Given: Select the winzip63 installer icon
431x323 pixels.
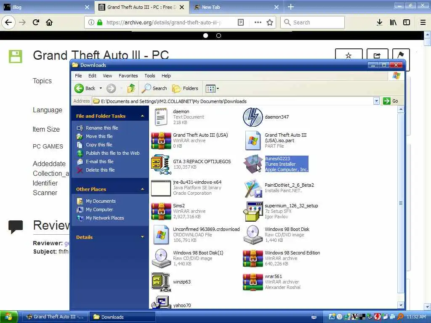Looking at the screenshot, I should click(x=161, y=282).
